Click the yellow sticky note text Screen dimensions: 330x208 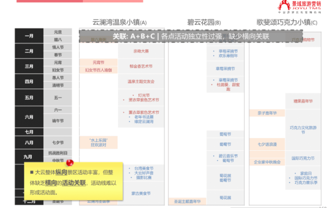point(74,182)
